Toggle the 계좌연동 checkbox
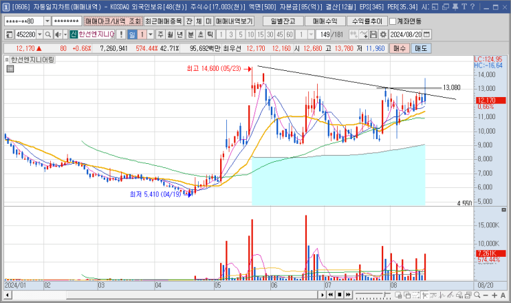The width and height of the screenshot is (511, 303). 393,21
